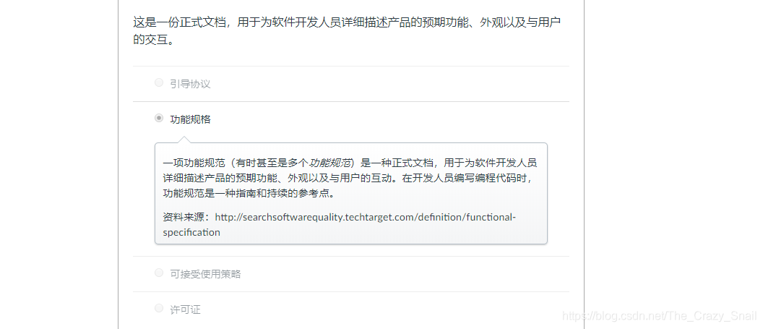This screenshot has height=329, width=763.
Task: Open the searchsoftwarequality.techtarget.com source URL
Action: [339, 224]
